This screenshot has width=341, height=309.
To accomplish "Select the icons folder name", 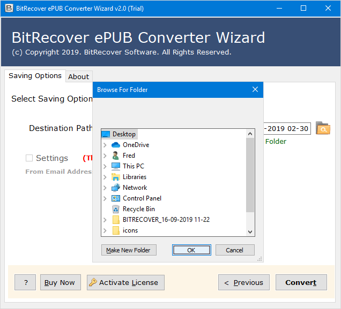I will click(130, 230).
